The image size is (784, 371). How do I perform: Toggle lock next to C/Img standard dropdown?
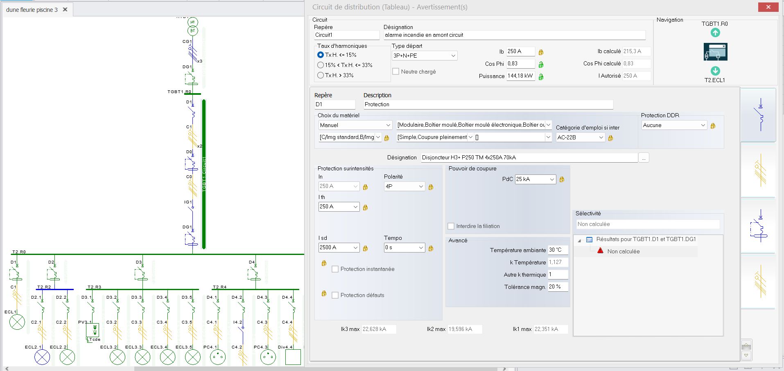click(386, 138)
